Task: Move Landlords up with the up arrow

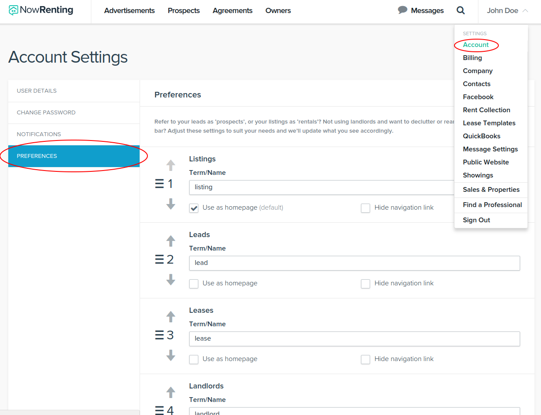Action: [x=171, y=392]
